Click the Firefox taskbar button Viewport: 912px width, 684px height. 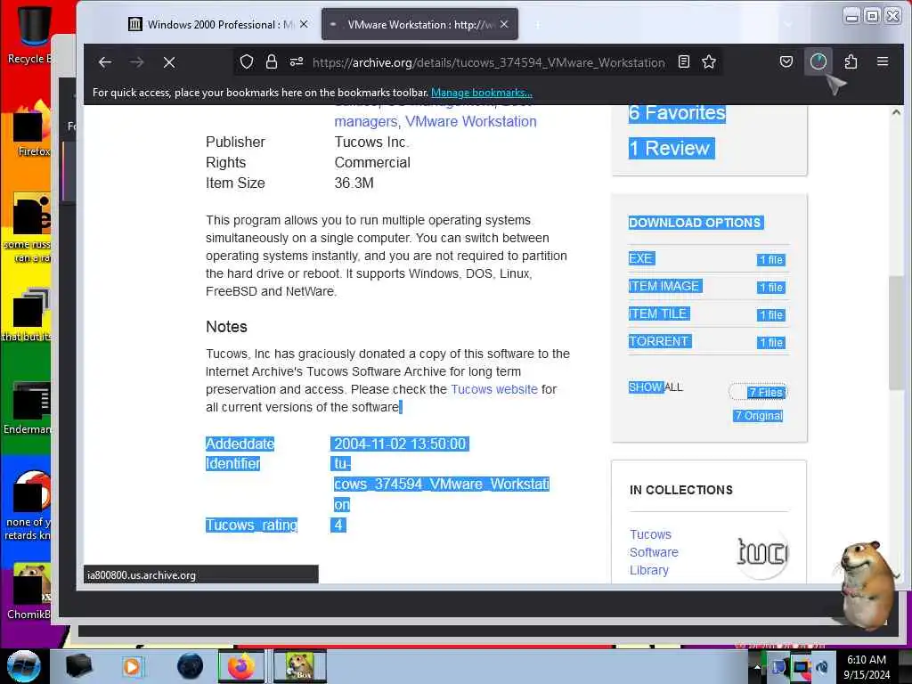240,666
